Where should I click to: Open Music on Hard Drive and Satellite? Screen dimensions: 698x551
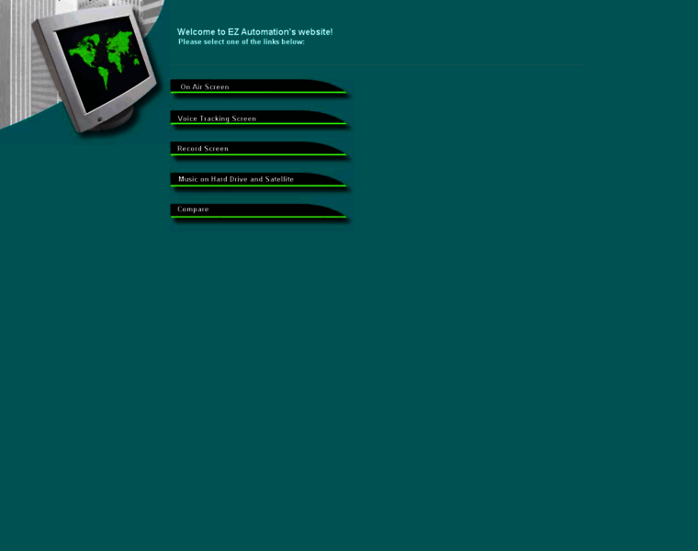(x=259, y=180)
